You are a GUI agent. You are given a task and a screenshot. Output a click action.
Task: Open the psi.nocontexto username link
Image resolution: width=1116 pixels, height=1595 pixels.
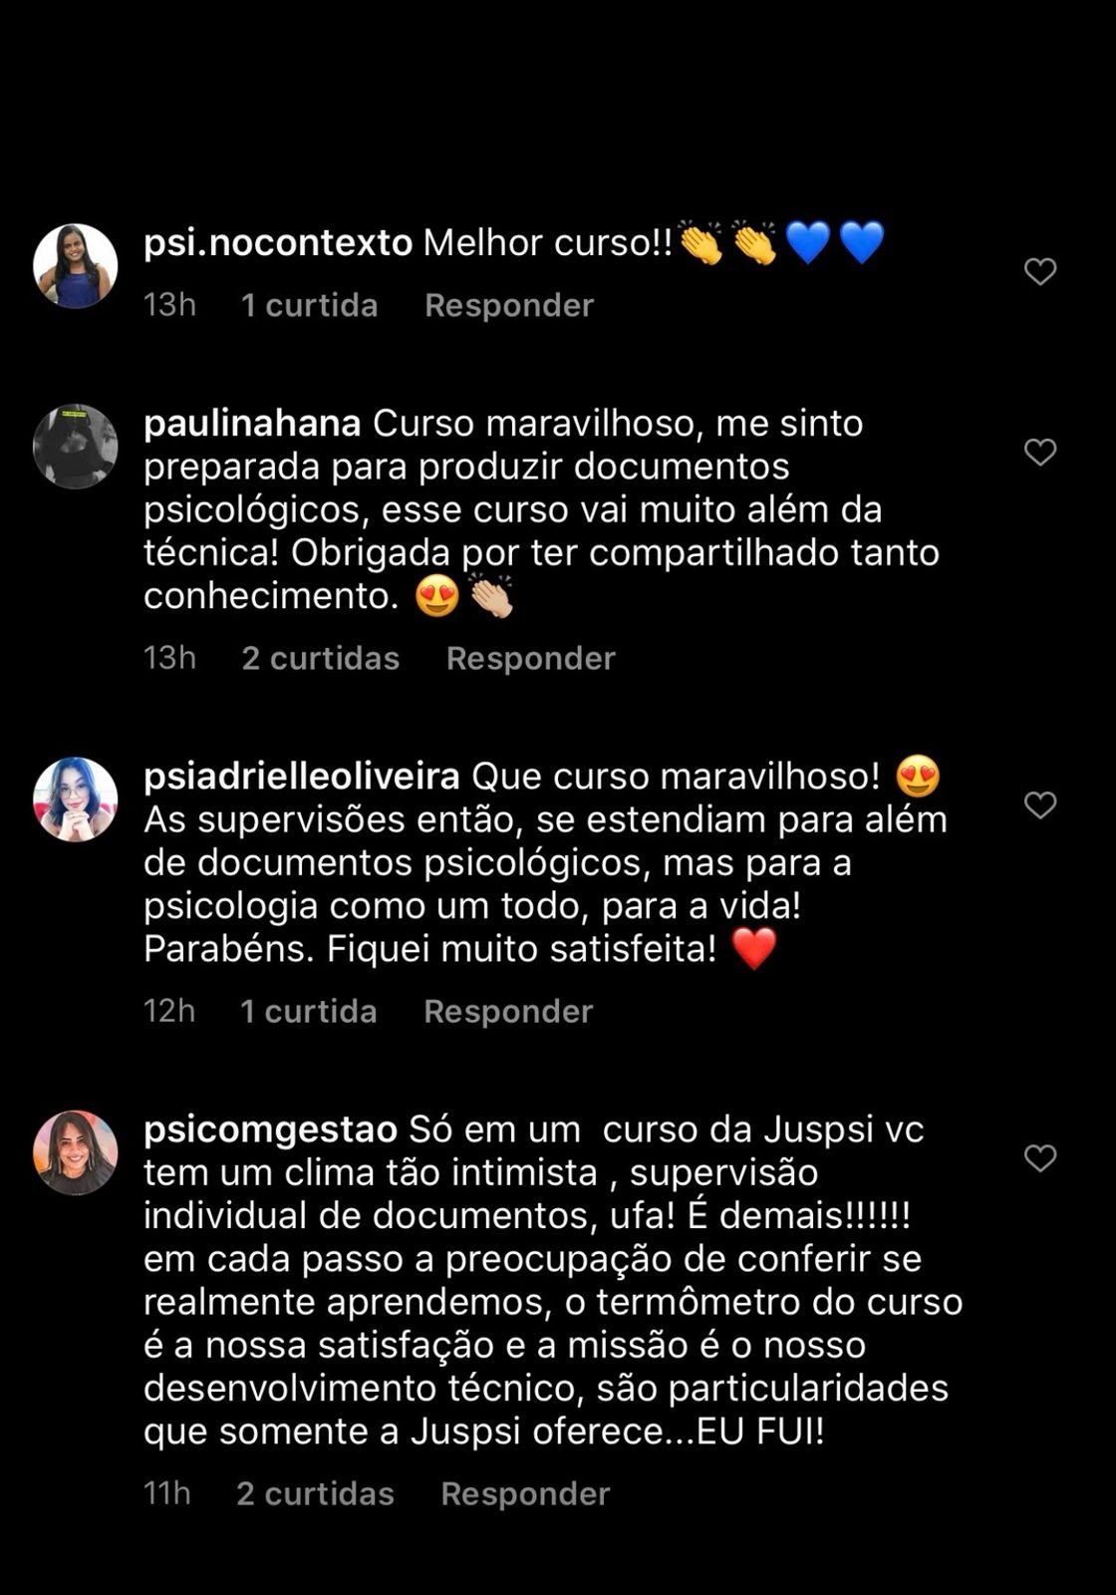(x=278, y=242)
